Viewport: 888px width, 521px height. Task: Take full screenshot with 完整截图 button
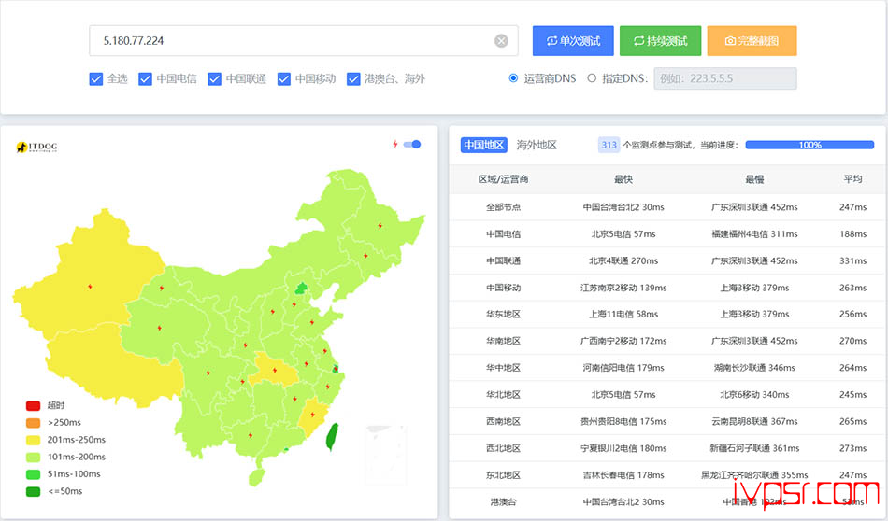coord(752,41)
